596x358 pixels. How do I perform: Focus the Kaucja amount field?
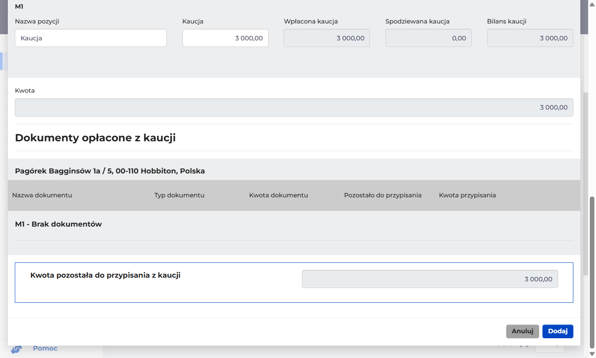click(225, 38)
